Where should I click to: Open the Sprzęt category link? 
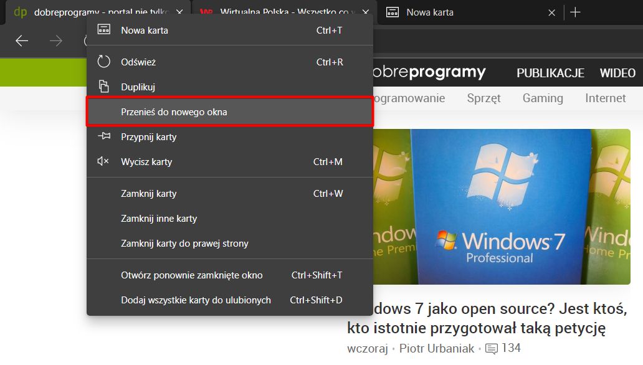pos(484,98)
